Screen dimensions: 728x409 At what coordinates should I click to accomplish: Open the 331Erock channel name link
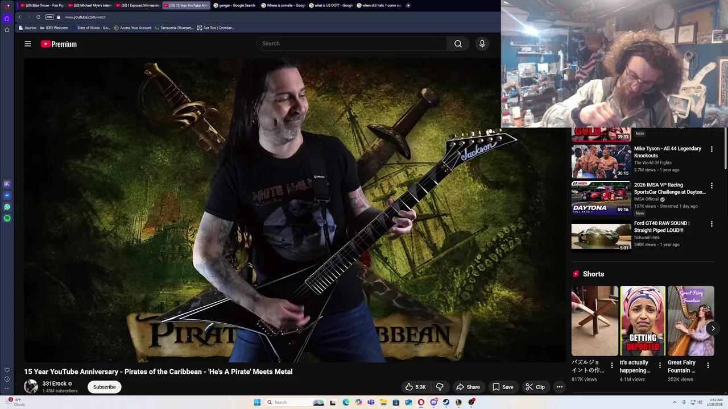tap(55, 383)
